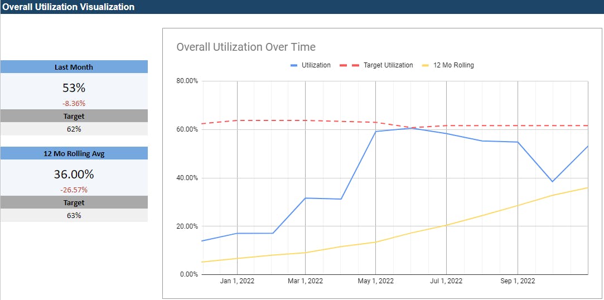604x300 pixels.
Task: Click the chart title Overall Utilization Over Time
Action: click(246, 47)
